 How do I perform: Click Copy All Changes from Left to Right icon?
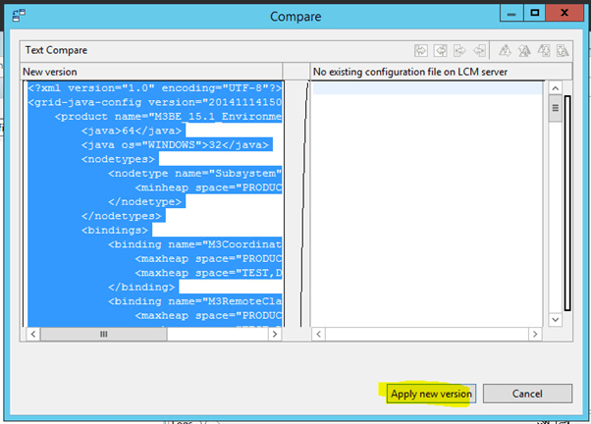point(420,49)
